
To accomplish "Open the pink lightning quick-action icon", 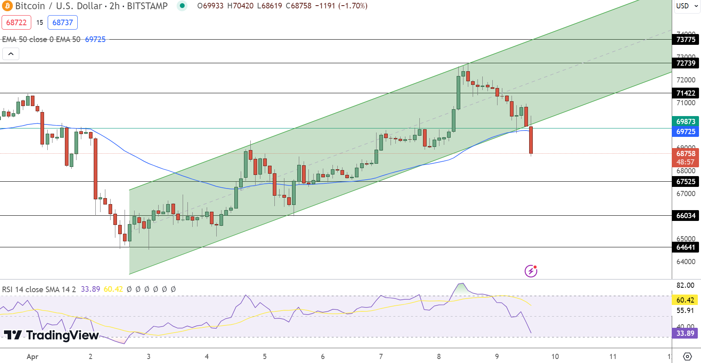I will [531, 271].
